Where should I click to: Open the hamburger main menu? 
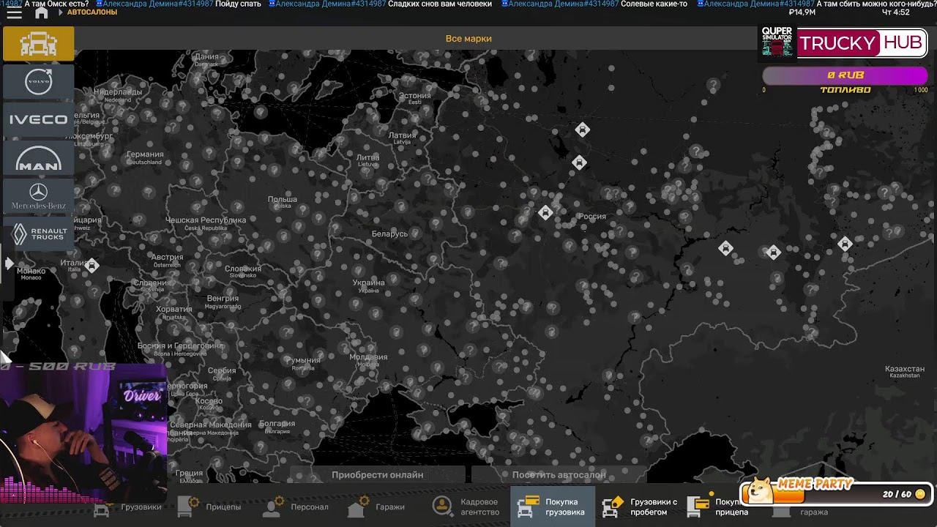[x=14, y=12]
